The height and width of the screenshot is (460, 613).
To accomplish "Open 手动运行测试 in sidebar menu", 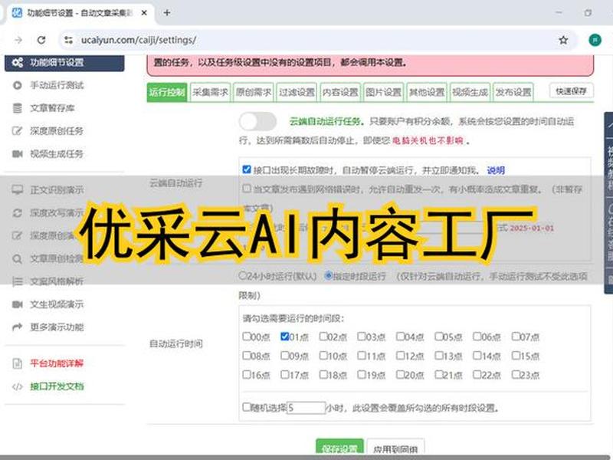I will (57, 85).
